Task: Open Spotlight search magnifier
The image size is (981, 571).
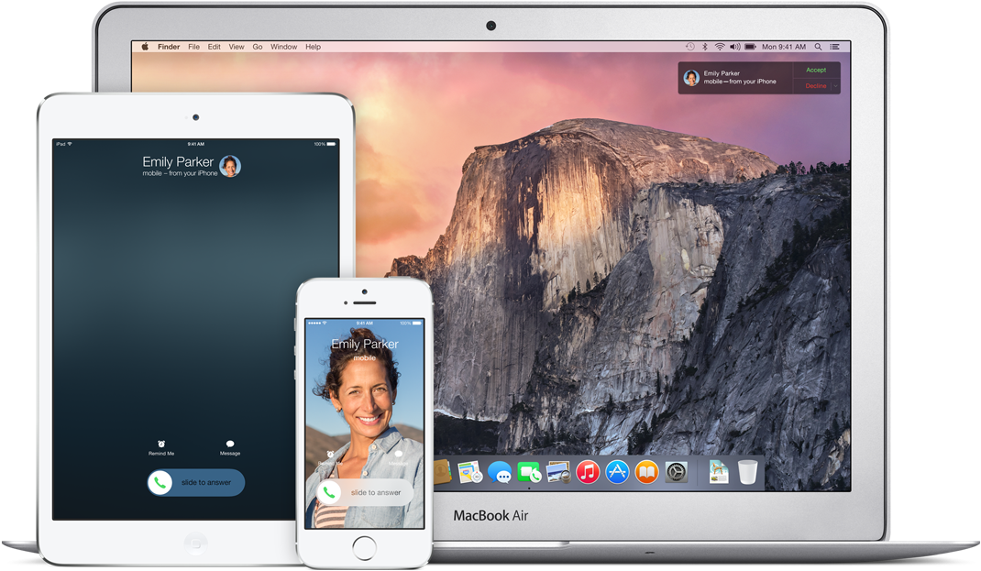Action: point(818,47)
